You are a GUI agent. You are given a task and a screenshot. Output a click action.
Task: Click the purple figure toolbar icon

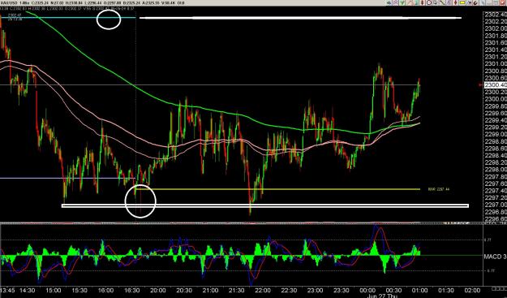(x=449, y=2)
